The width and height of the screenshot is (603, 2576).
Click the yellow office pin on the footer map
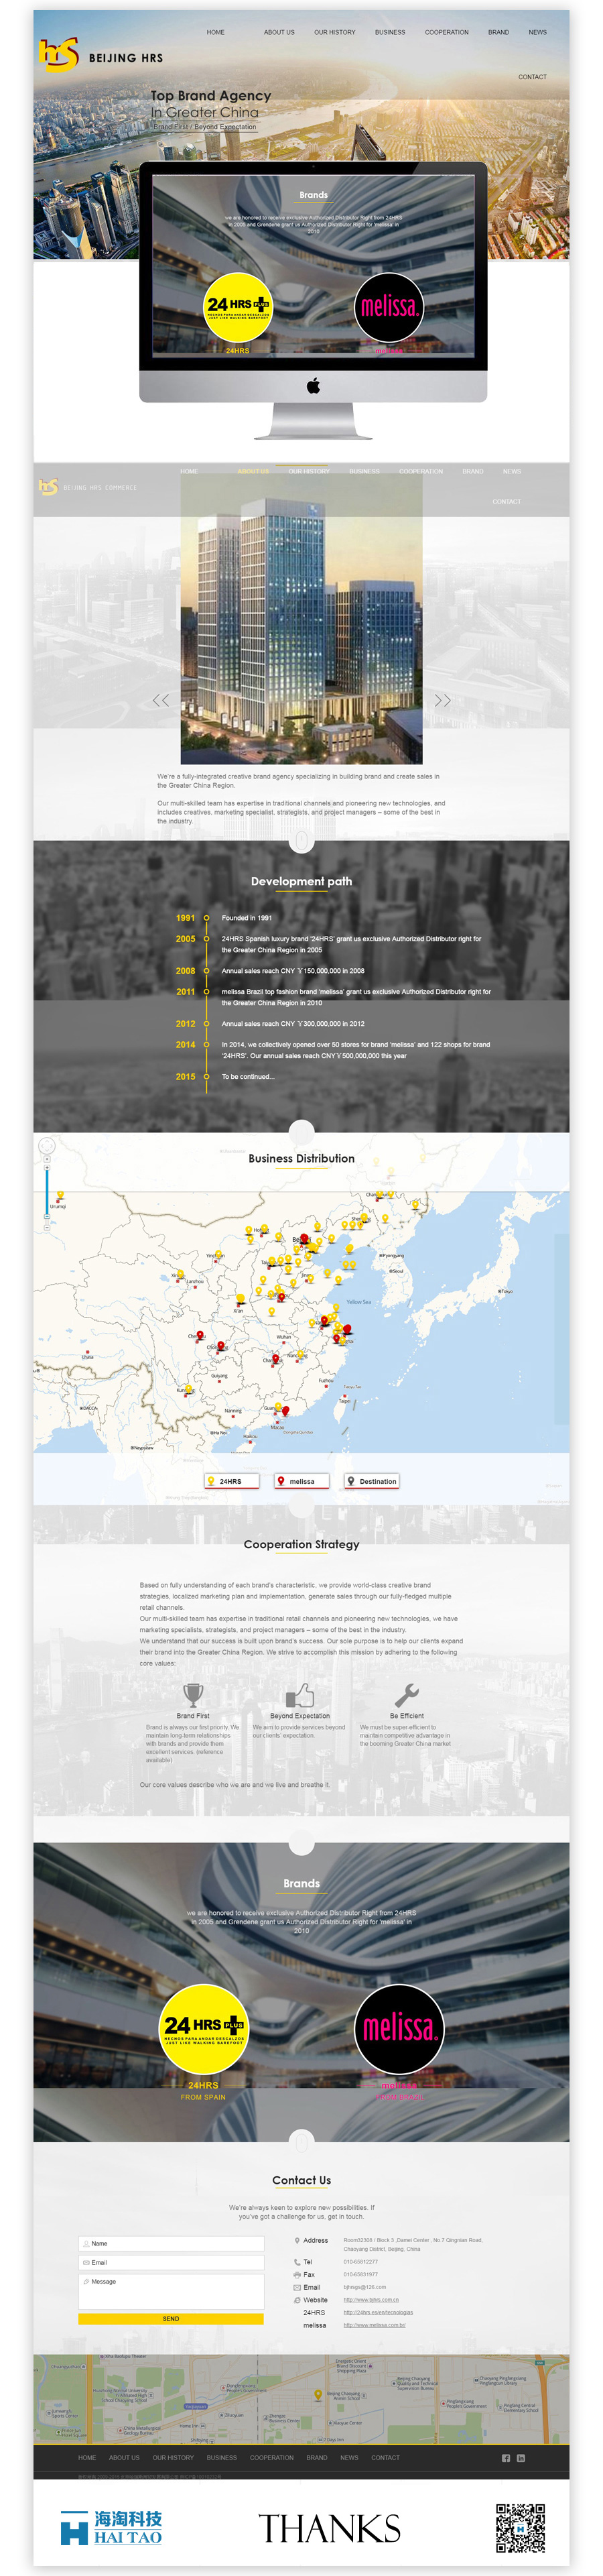tap(319, 2396)
